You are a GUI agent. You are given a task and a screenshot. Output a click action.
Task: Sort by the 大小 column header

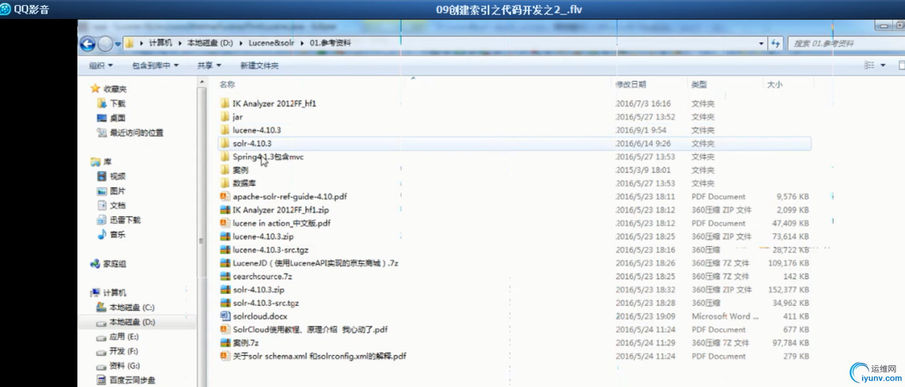774,84
